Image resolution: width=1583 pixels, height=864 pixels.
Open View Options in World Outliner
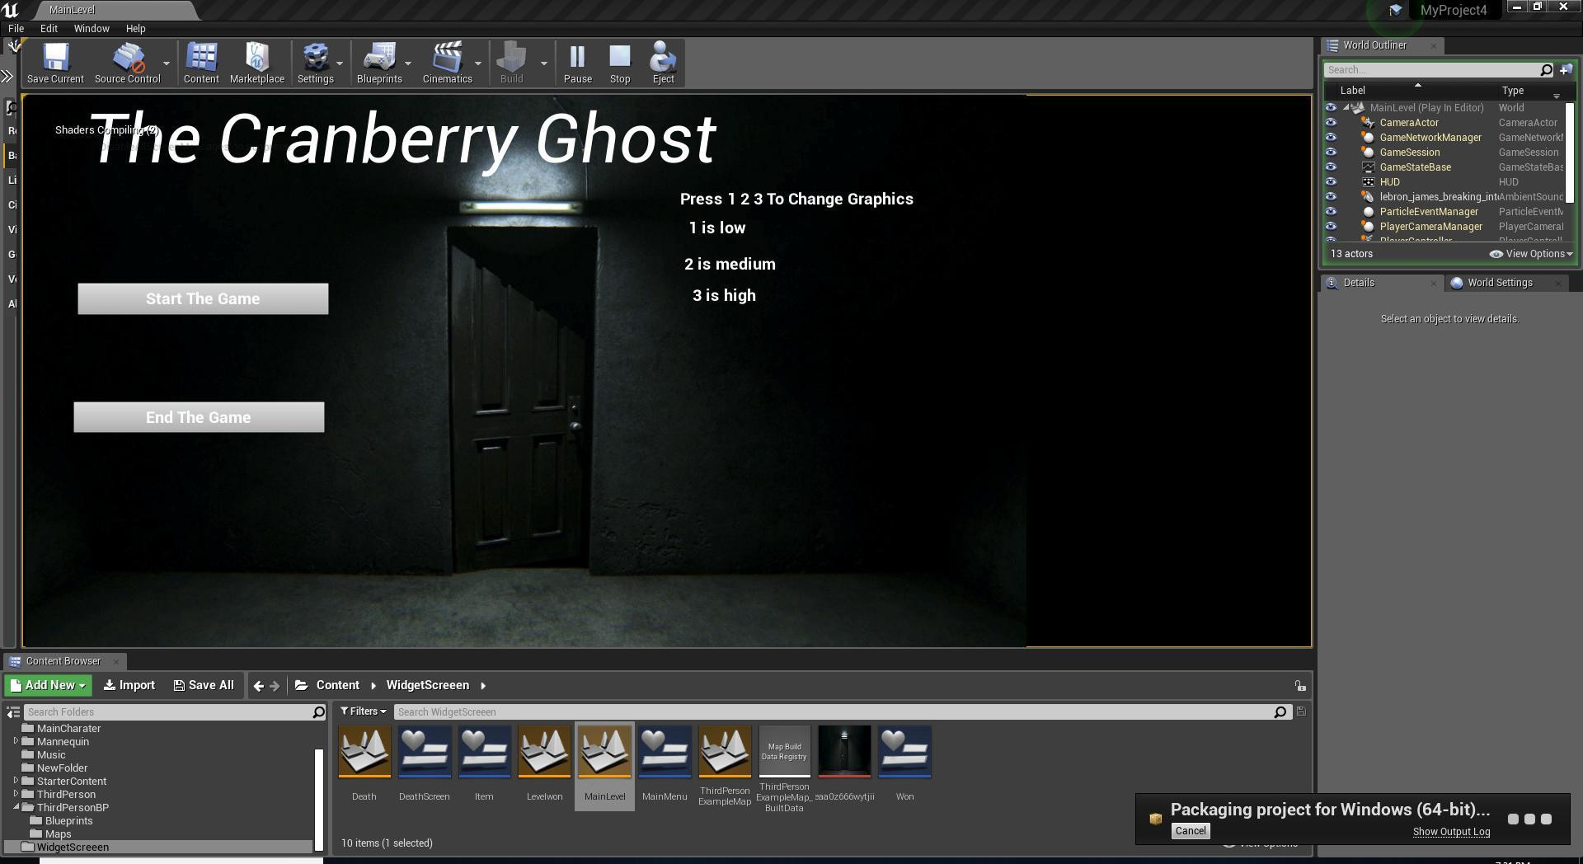pyautogui.click(x=1531, y=254)
